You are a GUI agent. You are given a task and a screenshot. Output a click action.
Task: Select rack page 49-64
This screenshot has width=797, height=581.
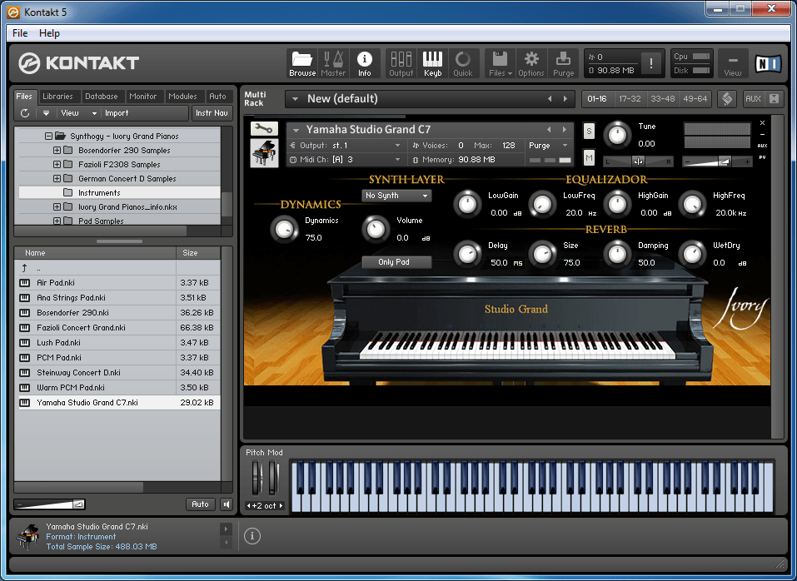(x=695, y=99)
